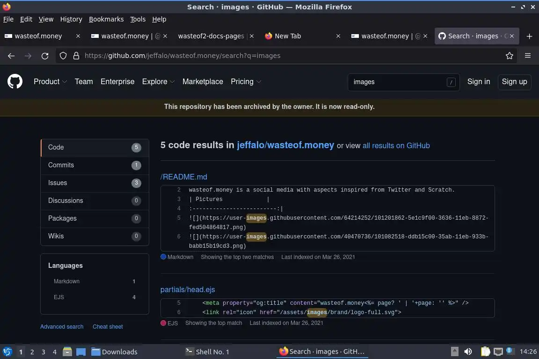
Task: Open the tracking protection shield icon
Action: click(63, 56)
